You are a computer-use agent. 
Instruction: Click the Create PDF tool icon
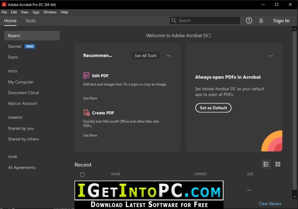pyautogui.click(x=86, y=112)
